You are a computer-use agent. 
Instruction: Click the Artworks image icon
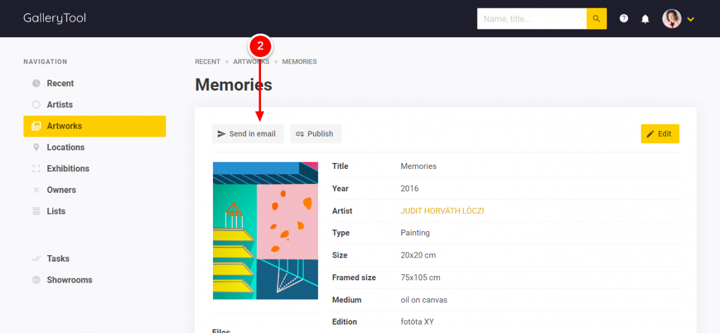[x=36, y=126]
